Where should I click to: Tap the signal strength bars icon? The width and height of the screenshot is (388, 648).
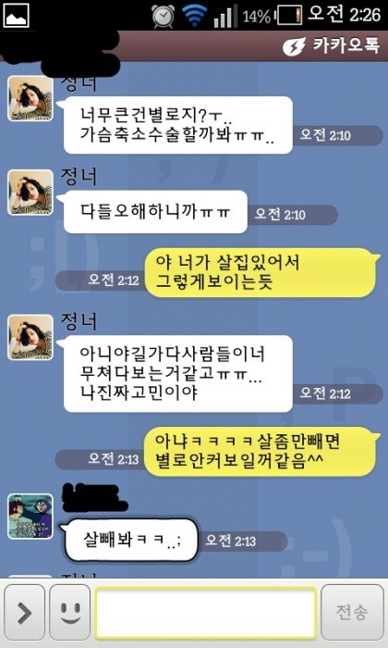(x=225, y=17)
